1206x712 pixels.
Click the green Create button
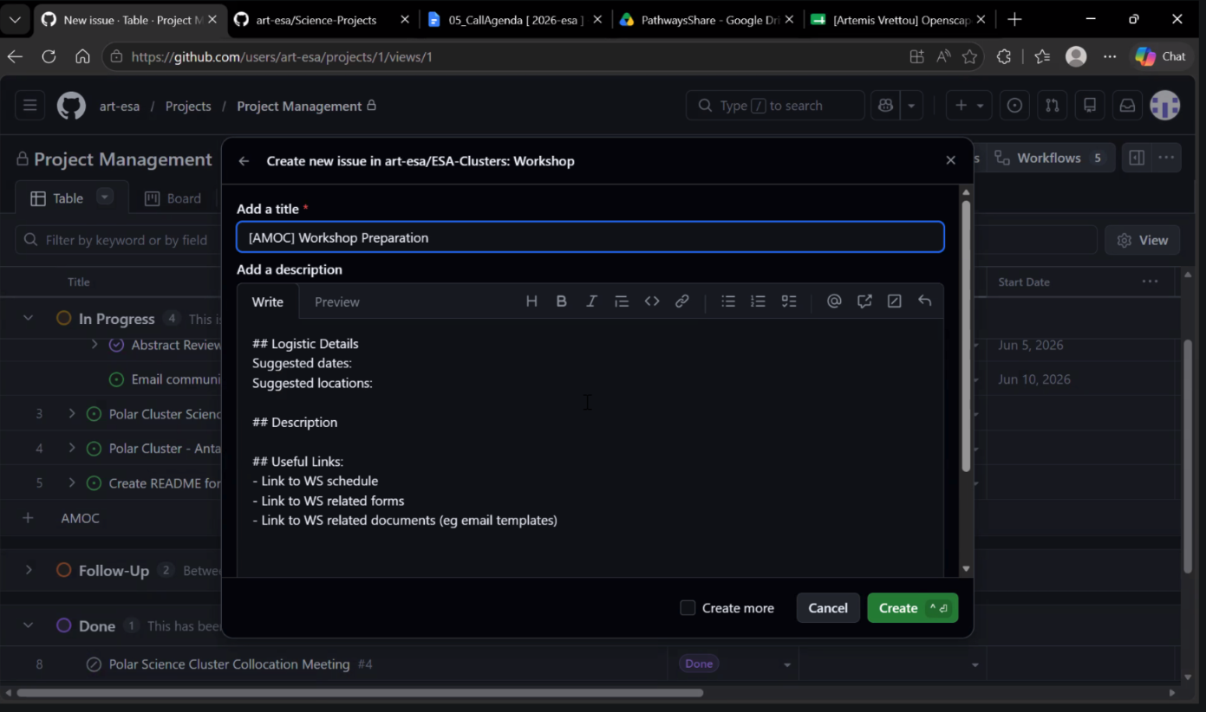pos(912,608)
